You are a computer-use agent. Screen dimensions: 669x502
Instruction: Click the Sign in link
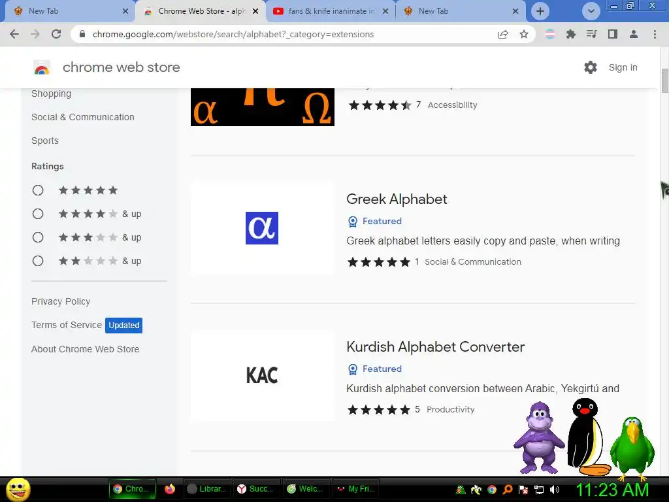pyautogui.click(x=623, y=67)
